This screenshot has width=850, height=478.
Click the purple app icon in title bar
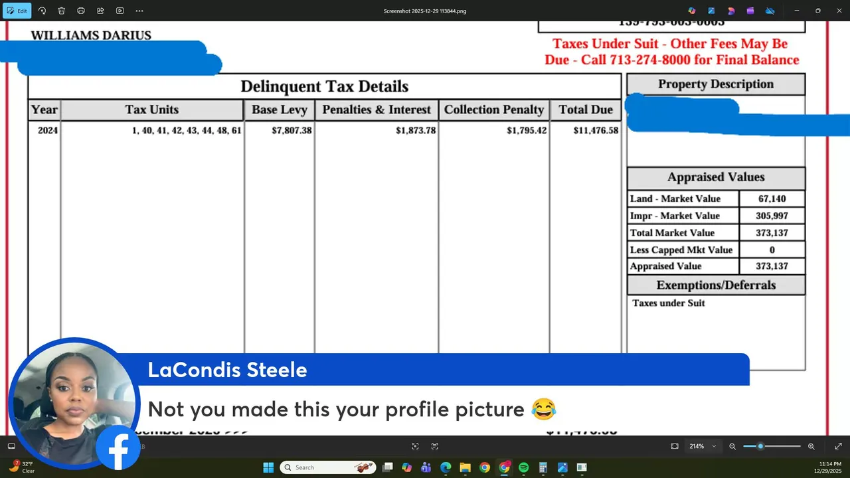pos(750,11)
